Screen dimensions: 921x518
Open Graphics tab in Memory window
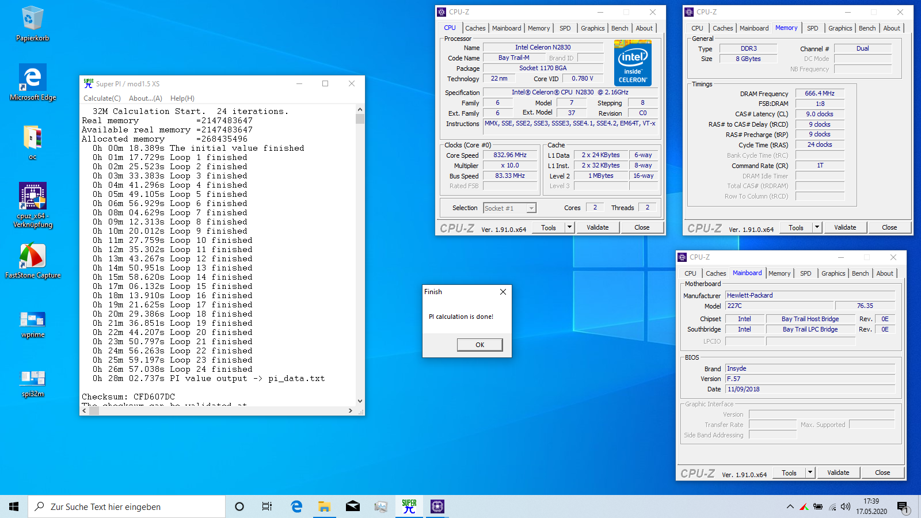tap(840, 28)
